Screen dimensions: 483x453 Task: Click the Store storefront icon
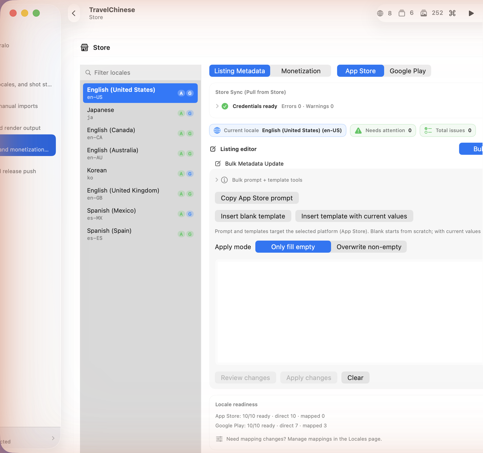tap(85, 48)
